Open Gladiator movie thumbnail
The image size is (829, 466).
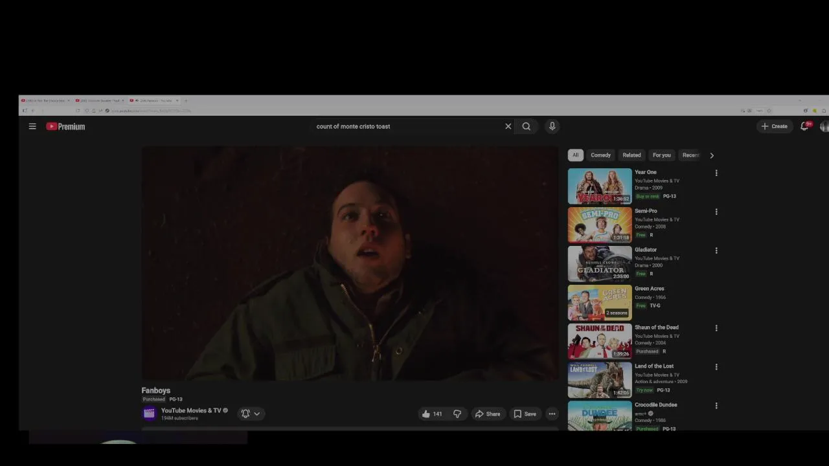pos(600,263)
